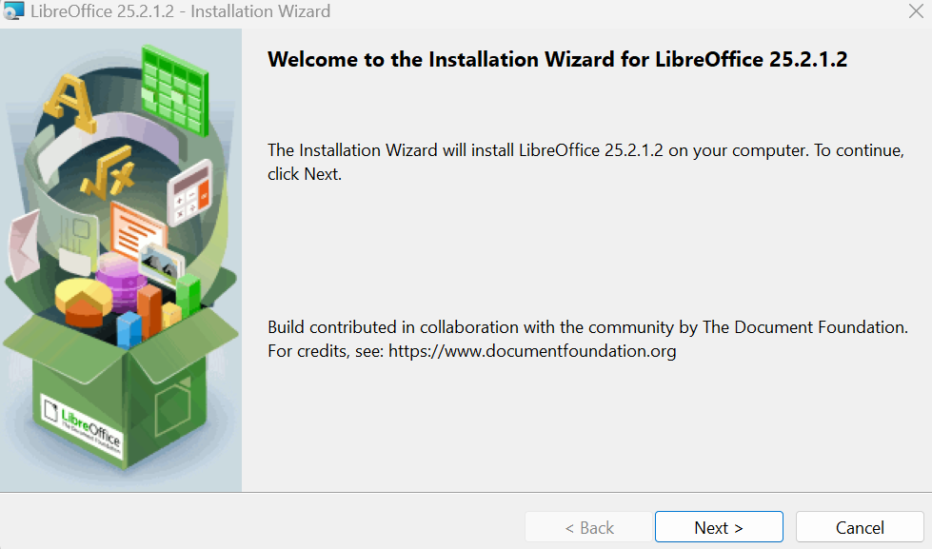Image resolution: width=932 pixels, height=549 pixels.
Task: Click the documentfoundation.org URL
Action: (x=532, y=351)
